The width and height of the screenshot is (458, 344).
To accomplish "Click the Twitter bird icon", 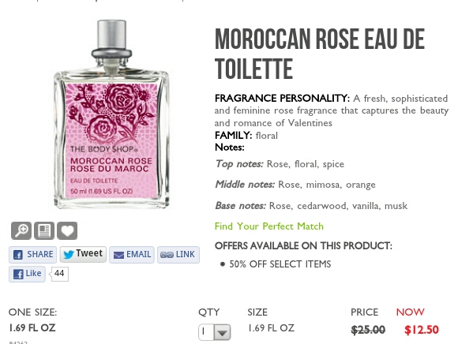I will point(69,254).
